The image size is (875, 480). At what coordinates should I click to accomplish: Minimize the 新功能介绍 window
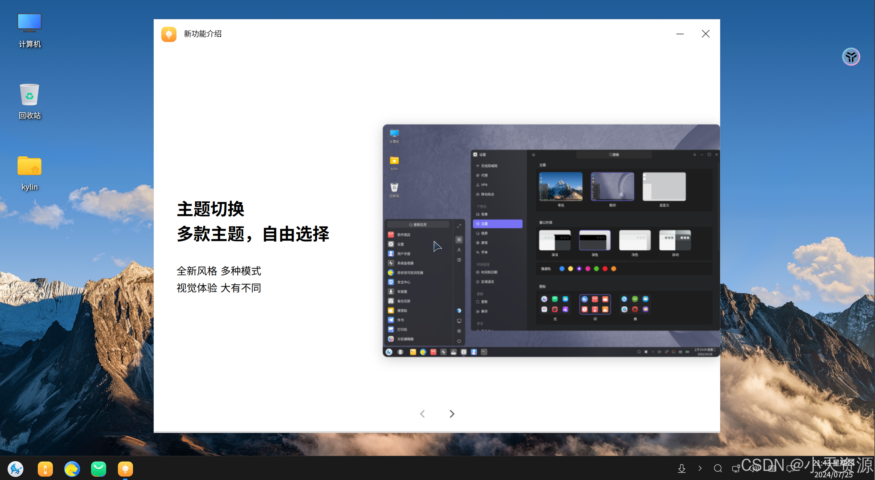680,34
